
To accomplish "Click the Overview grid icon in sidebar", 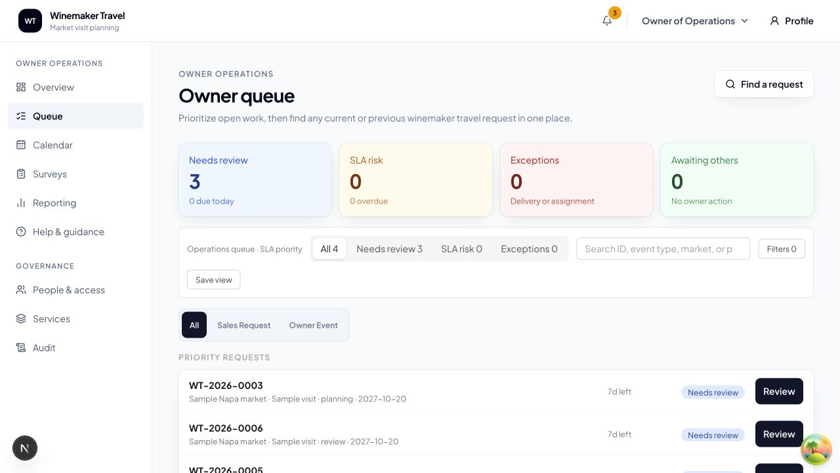I will tap(21, 87).
